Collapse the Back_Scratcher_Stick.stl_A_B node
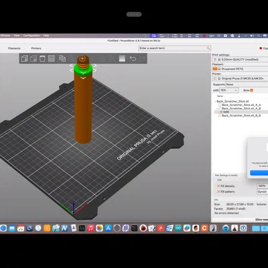Viewport: 268px width, 268px height. pos(217,109)
